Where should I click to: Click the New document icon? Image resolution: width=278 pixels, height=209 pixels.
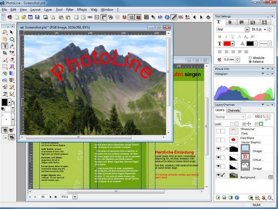point(17,17)
